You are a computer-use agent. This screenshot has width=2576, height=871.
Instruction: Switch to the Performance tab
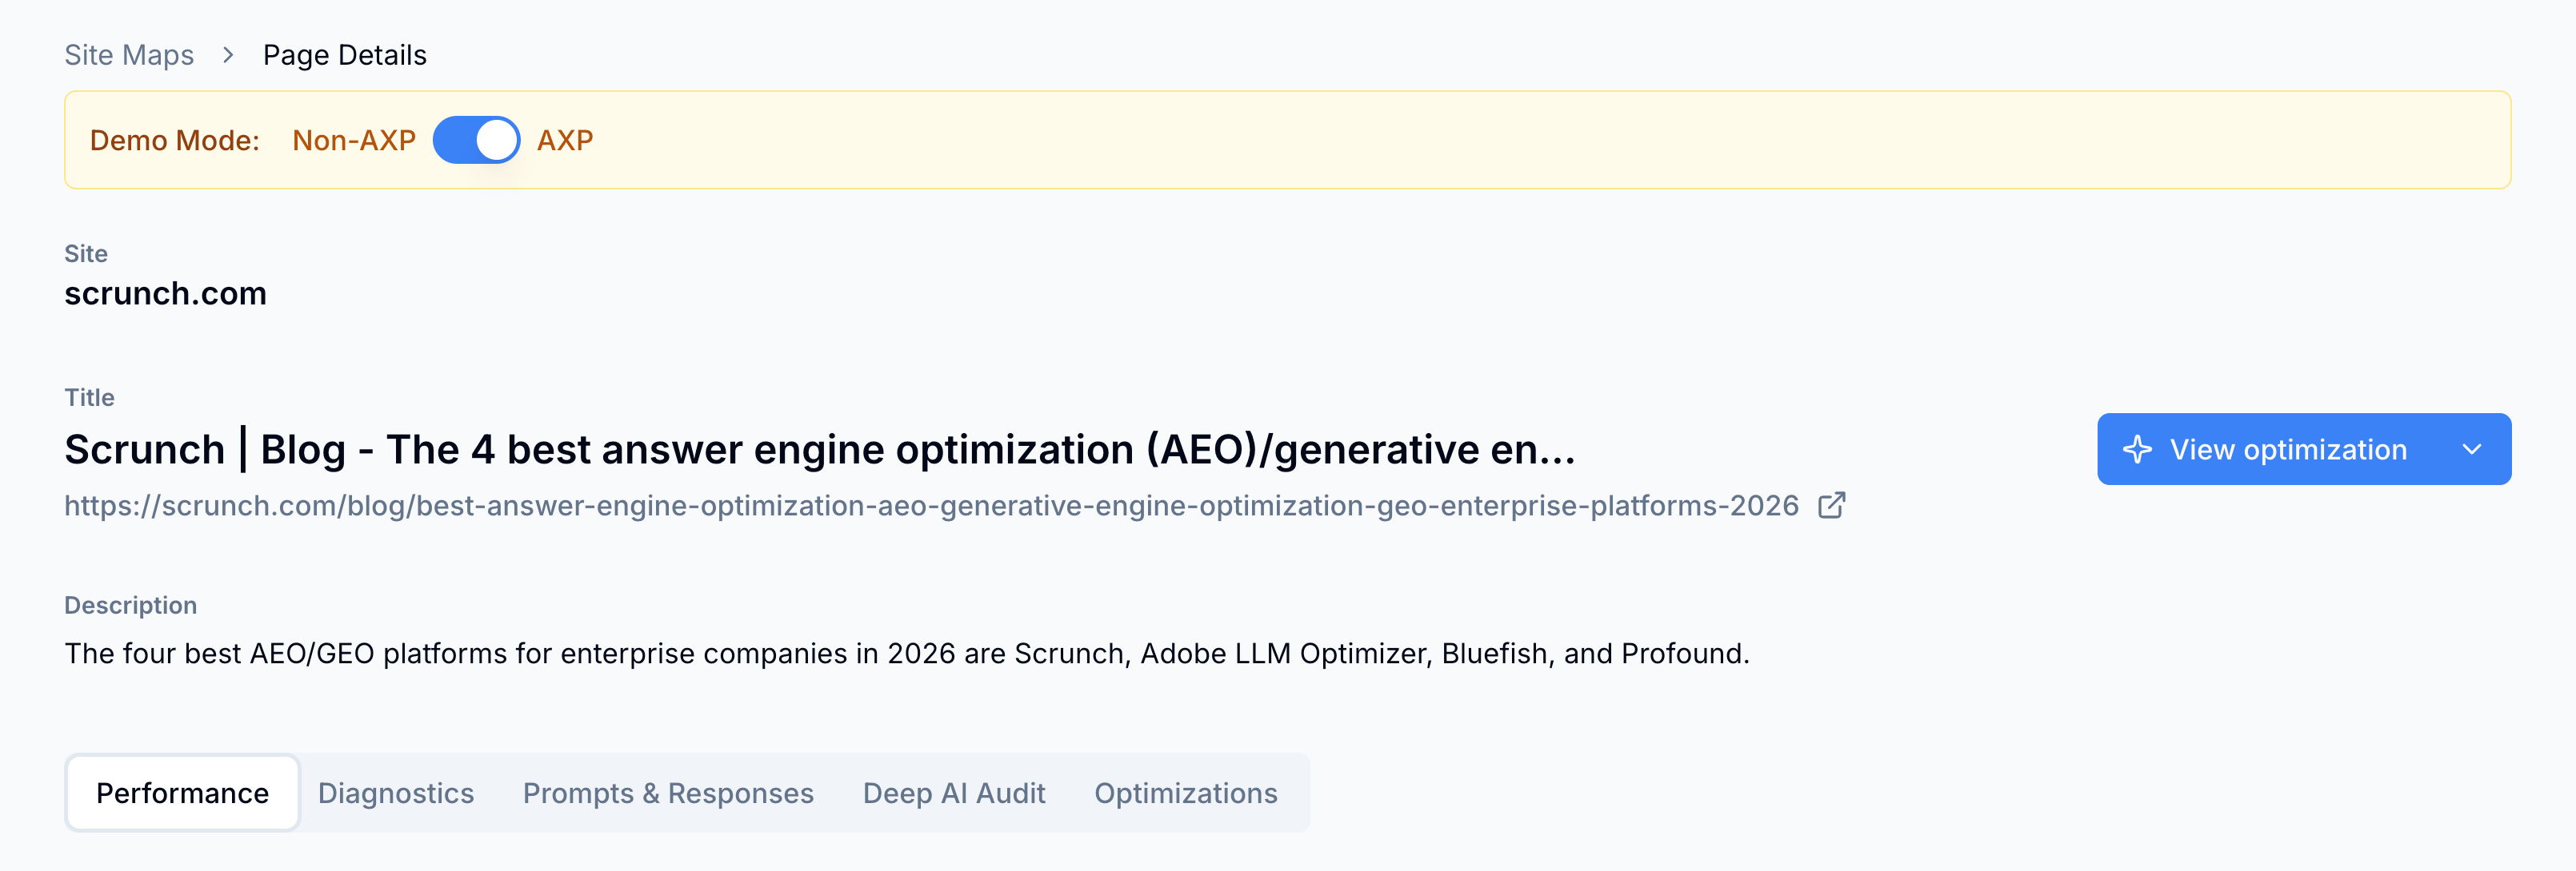(182, 792)
